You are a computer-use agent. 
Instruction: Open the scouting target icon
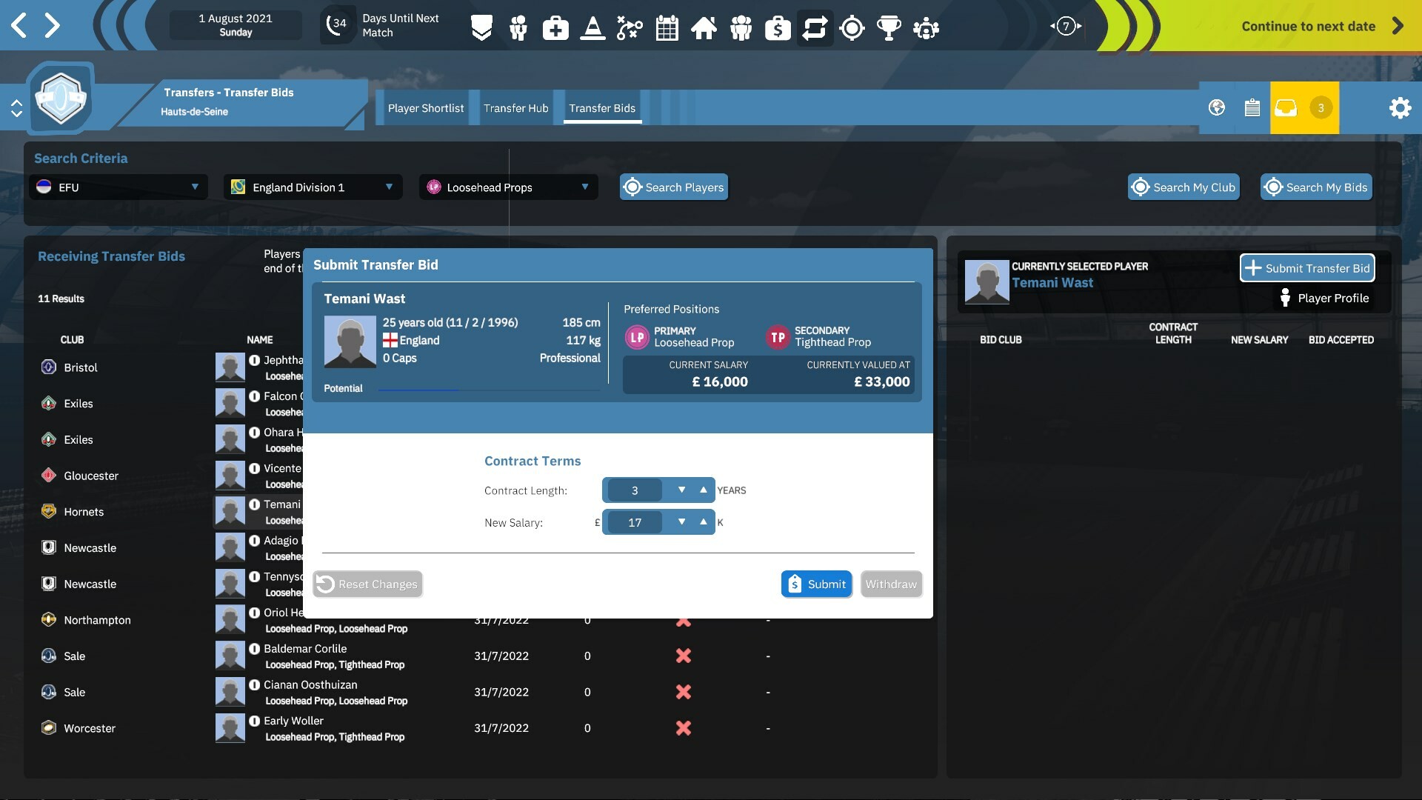(852, 27)
